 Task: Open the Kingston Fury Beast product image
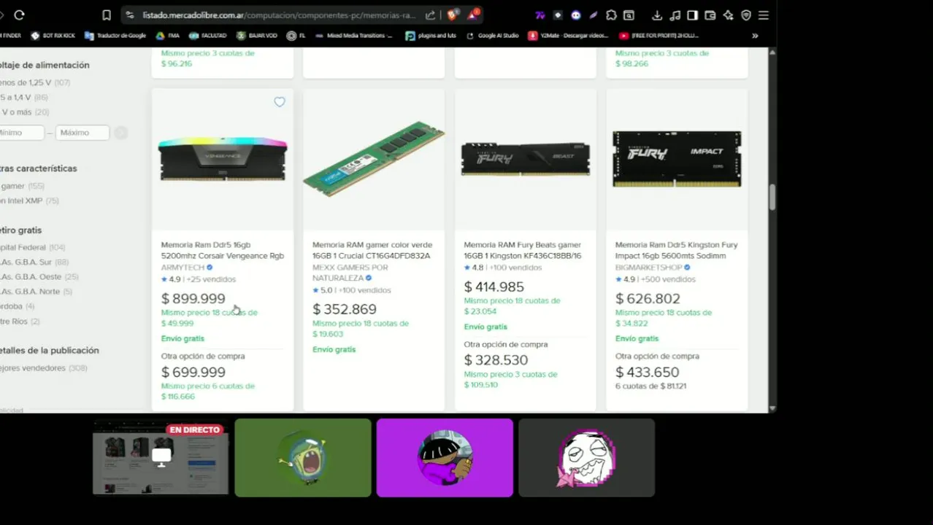pyautogui.click(x=526, y=159)
